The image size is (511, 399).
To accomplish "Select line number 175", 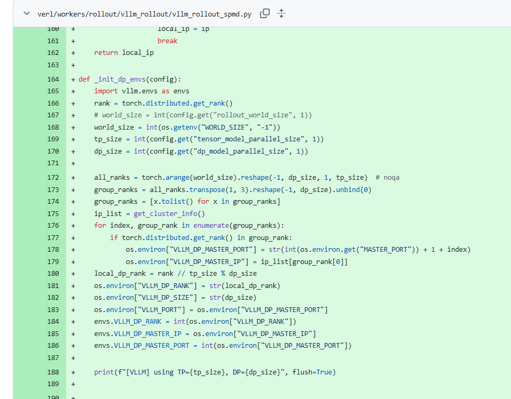I will pyautogui.click(x=53, y=213).
